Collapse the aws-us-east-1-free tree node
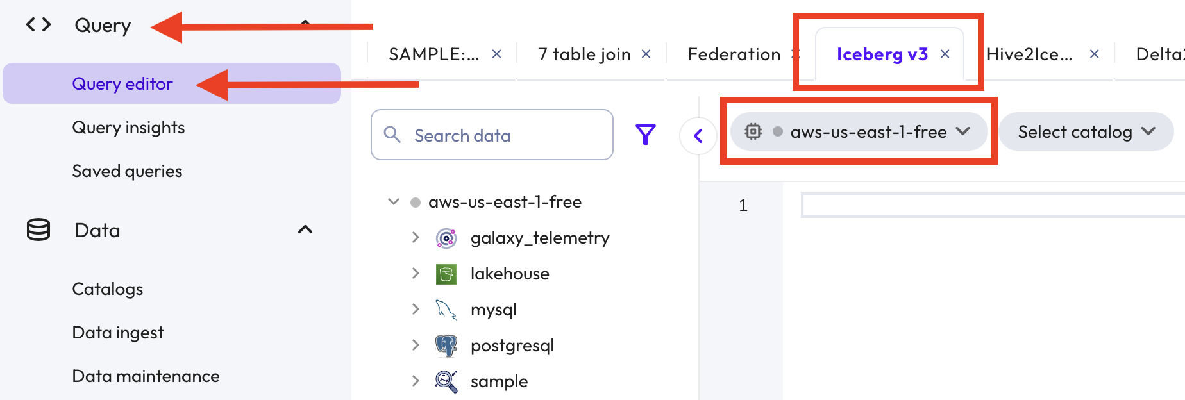This screenshot has width=1185, height=400. [394, 202]
